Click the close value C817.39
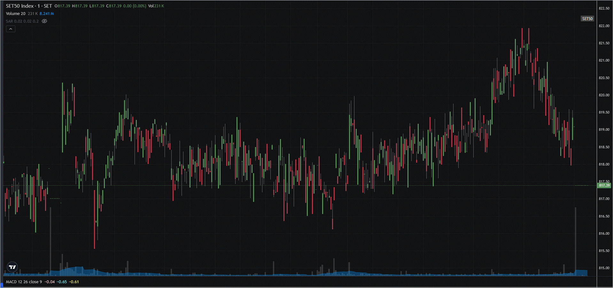 tap(114, 6)
